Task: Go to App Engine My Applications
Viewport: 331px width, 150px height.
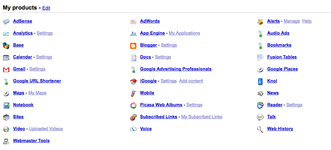Action: [x=184, y=33]
